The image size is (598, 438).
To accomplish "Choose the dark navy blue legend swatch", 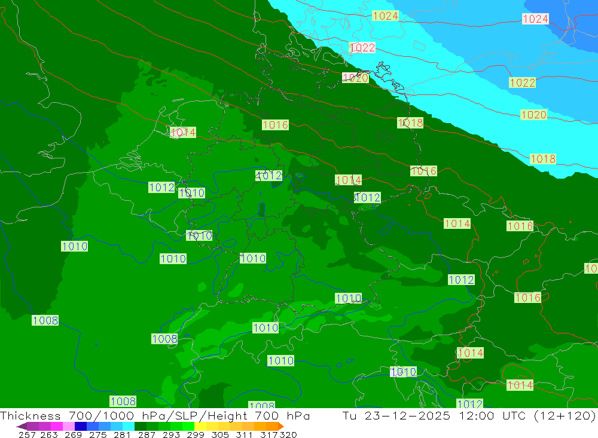I will click(81, 426).
